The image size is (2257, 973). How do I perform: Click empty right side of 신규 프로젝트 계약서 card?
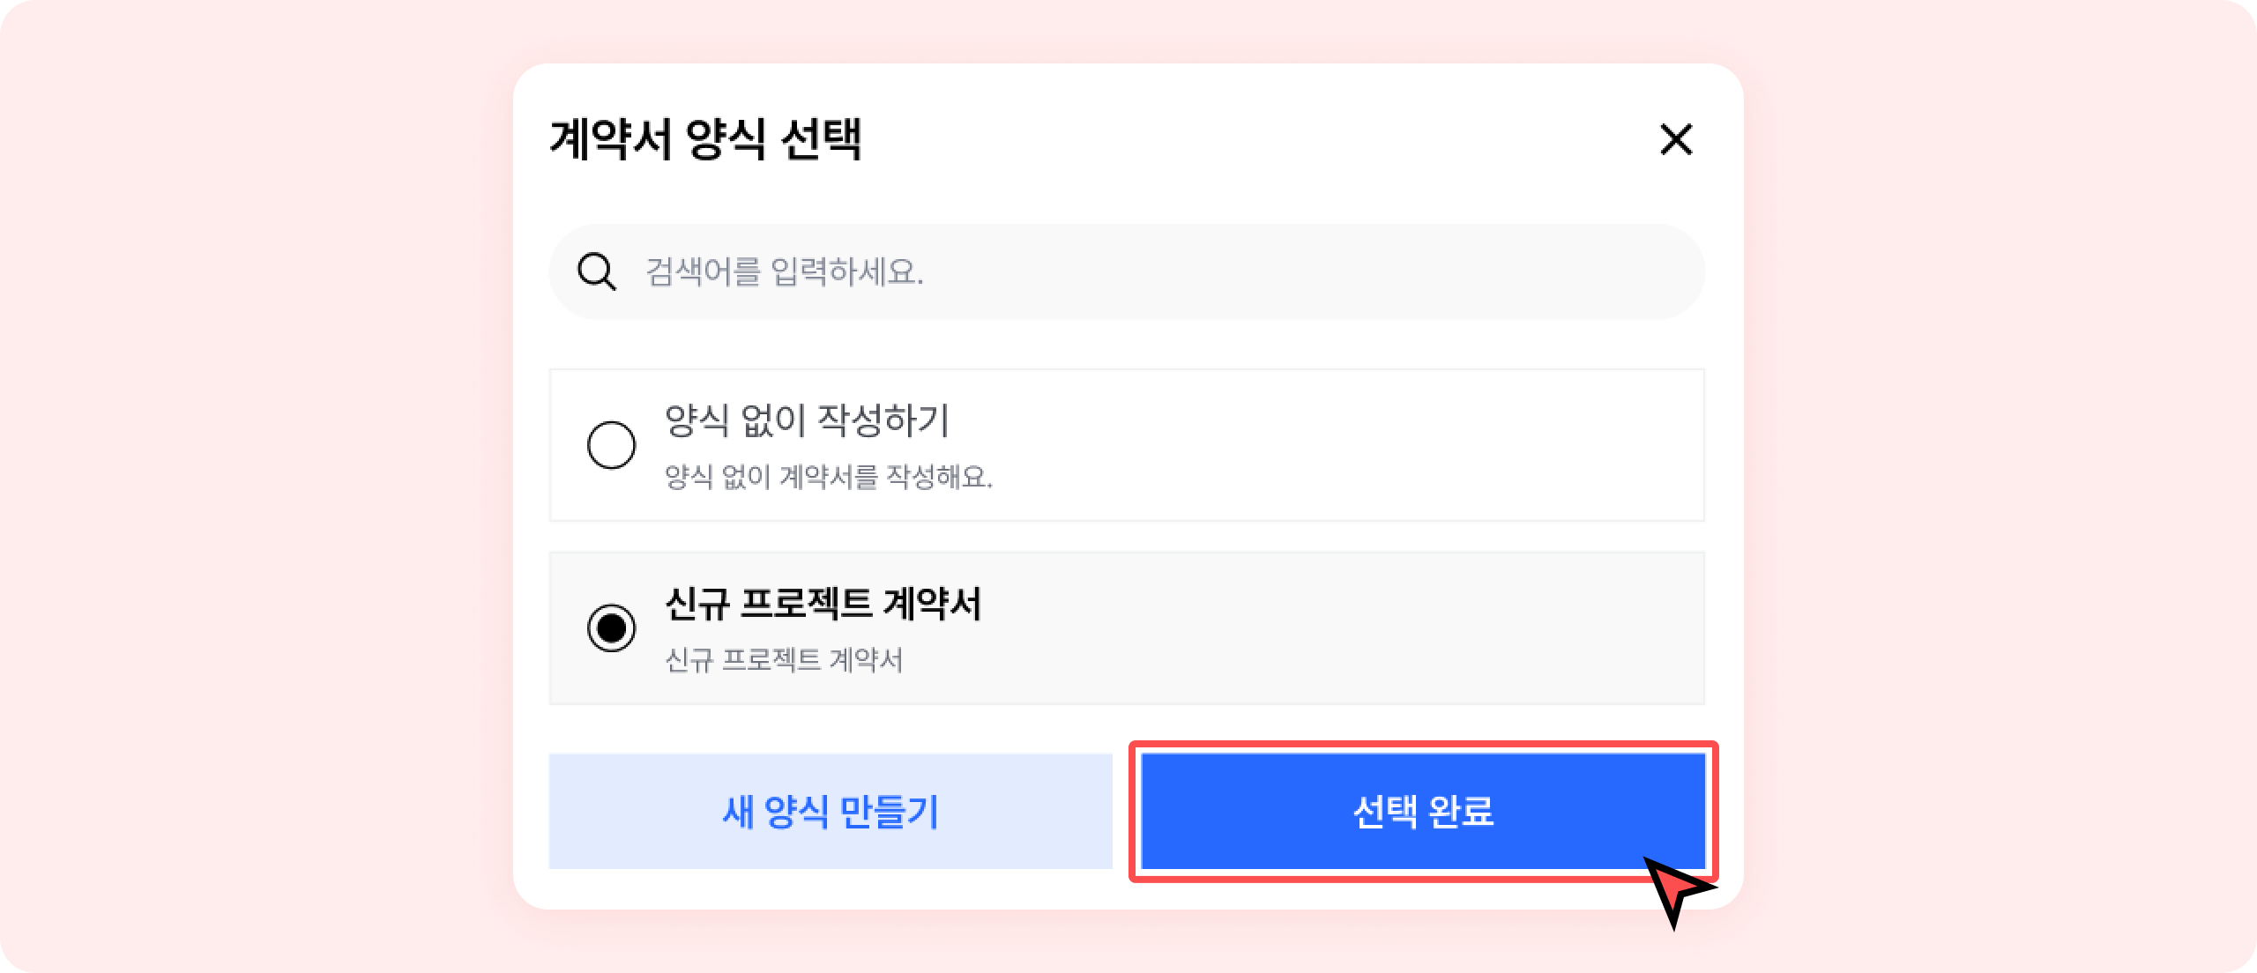[1411, 628]
